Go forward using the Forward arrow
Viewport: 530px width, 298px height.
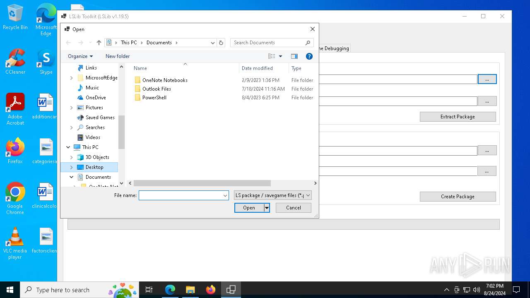[81, 43]
